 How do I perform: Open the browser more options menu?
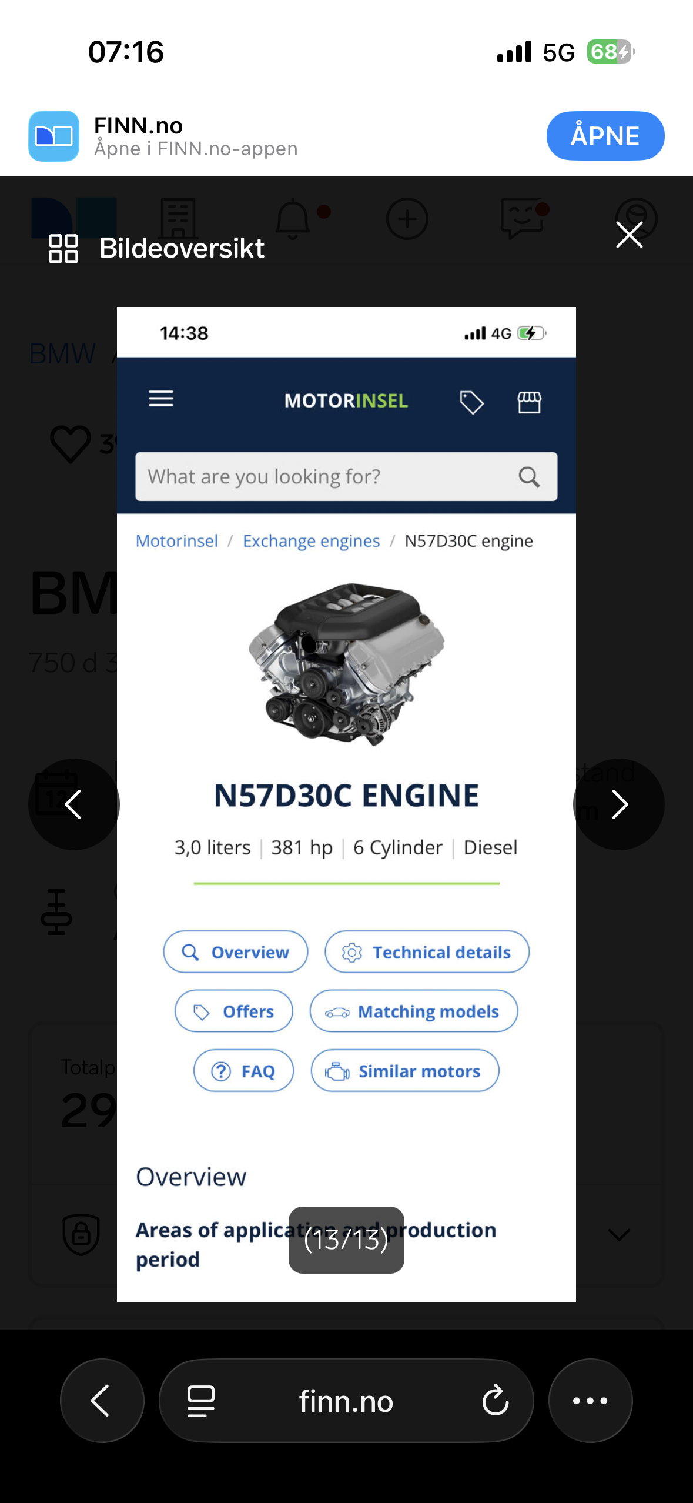(x=590, y=1400)
